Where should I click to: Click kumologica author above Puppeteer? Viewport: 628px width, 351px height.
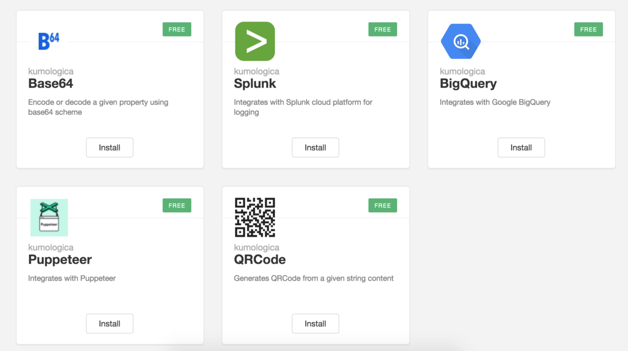pyautogui.click(x=51, y=247)
